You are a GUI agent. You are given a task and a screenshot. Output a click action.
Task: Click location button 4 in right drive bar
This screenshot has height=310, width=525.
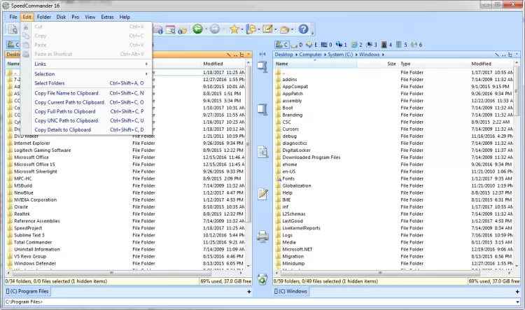pyautogui.click(x=386, y=45)
